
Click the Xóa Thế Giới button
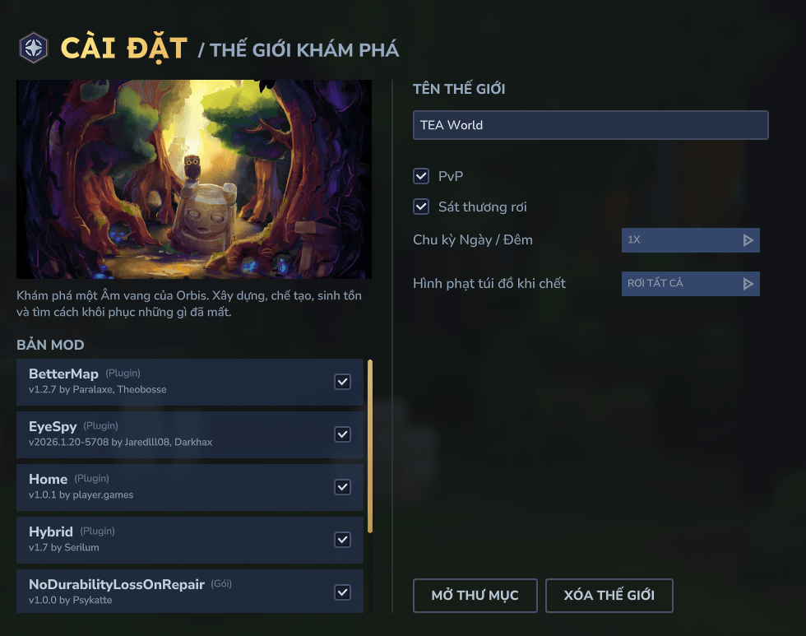[609, 596]
